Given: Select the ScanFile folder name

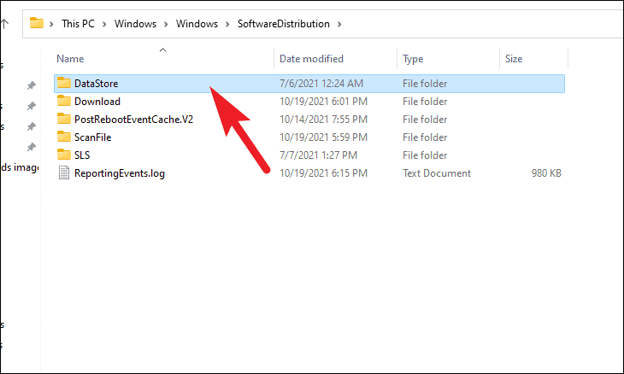Looking at the screenshot, I should [92, 137].
